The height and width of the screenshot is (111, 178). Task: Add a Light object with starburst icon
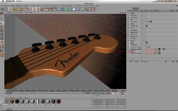point(74,9)
